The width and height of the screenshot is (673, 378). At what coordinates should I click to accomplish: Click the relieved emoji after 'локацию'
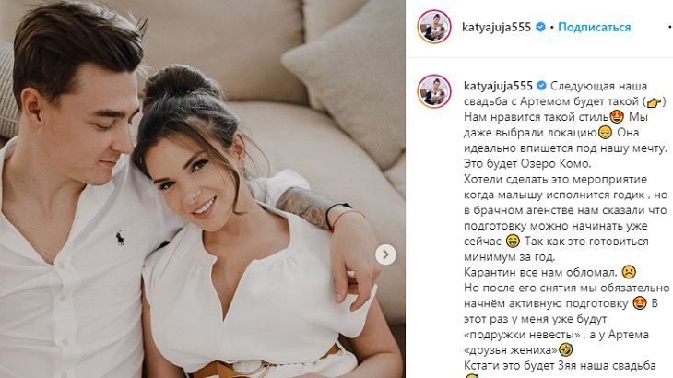605,133
